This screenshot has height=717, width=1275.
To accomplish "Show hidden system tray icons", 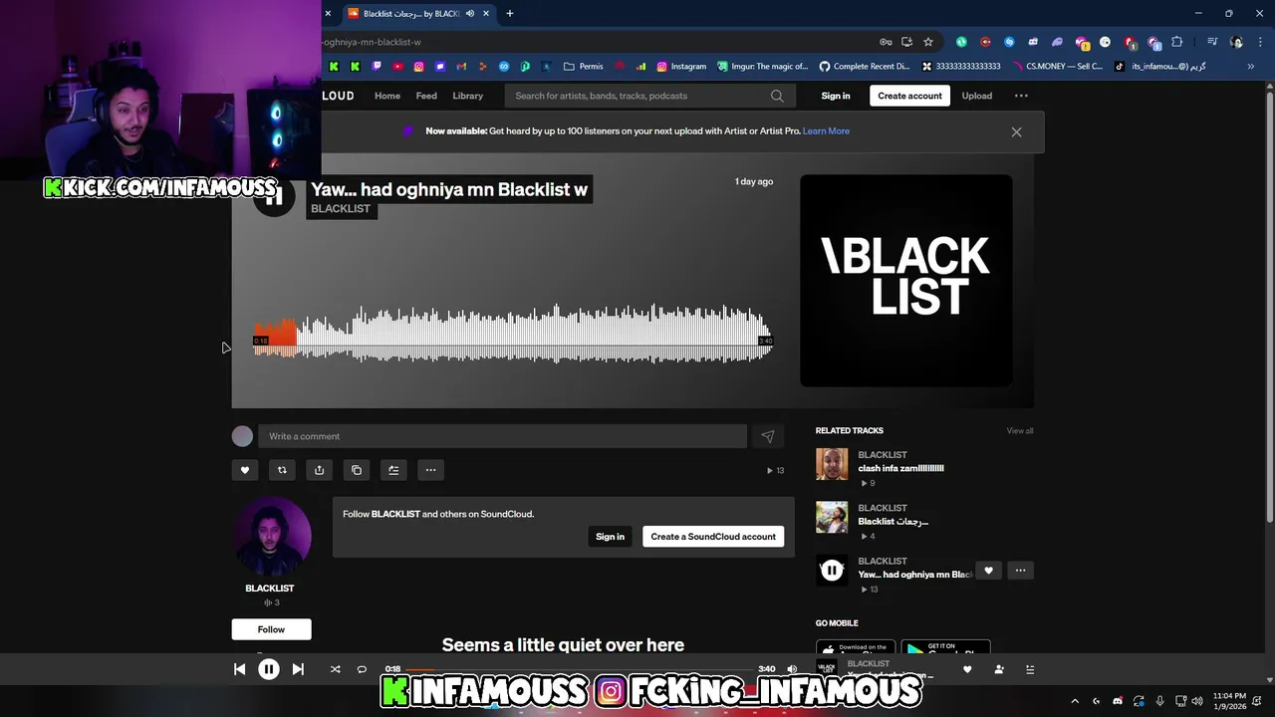I will [x=1075, y=701].
